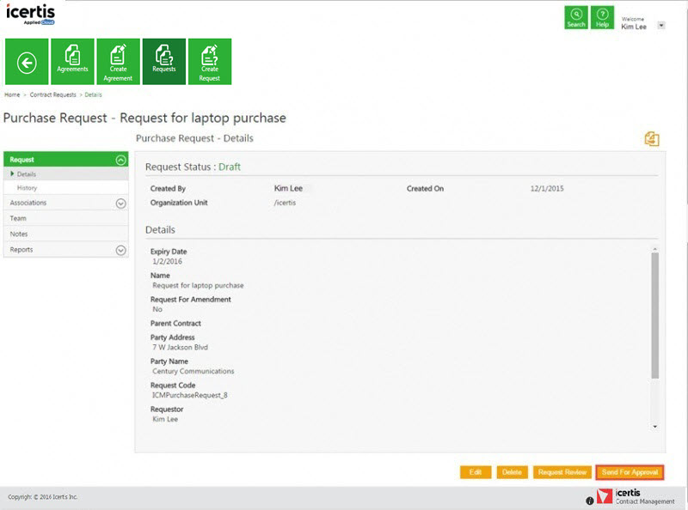This screenshot has height=510, width=688.
Task: Click the Request Review button
Action: pos(562,472)
